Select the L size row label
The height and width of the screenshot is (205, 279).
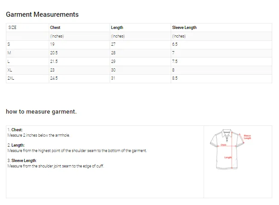pyautogui.click(x=9, y=61)
